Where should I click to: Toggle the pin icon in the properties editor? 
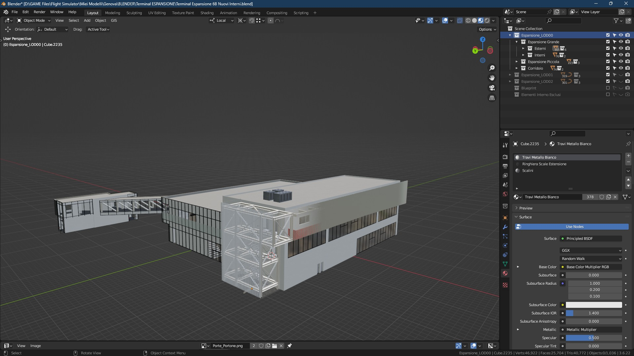(x=628, y=144)
